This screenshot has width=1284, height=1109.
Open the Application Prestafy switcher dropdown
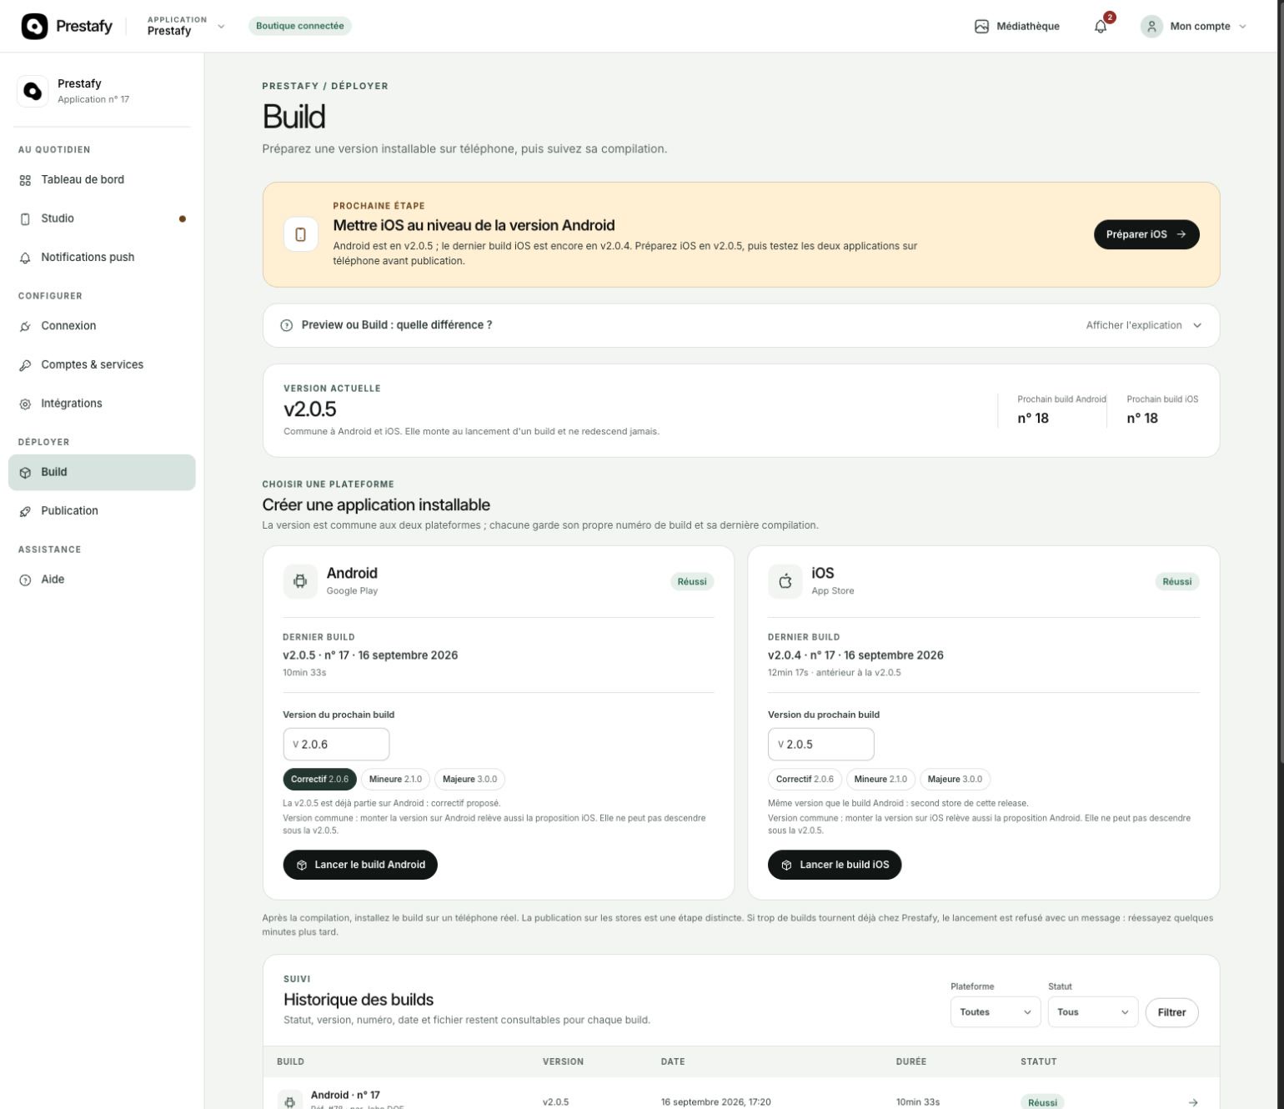186,26
